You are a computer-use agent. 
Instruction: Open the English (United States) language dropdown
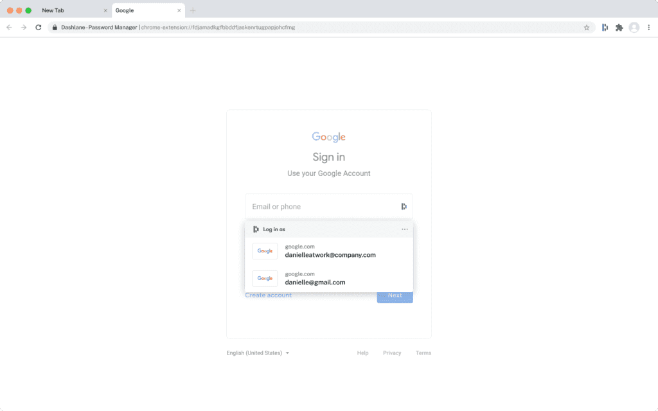tap(258, 353)
